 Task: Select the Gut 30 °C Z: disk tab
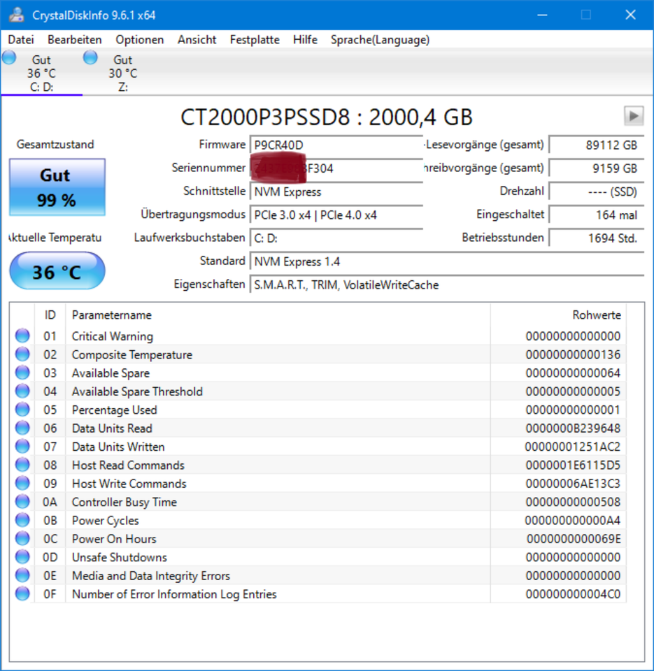(123, 73)
